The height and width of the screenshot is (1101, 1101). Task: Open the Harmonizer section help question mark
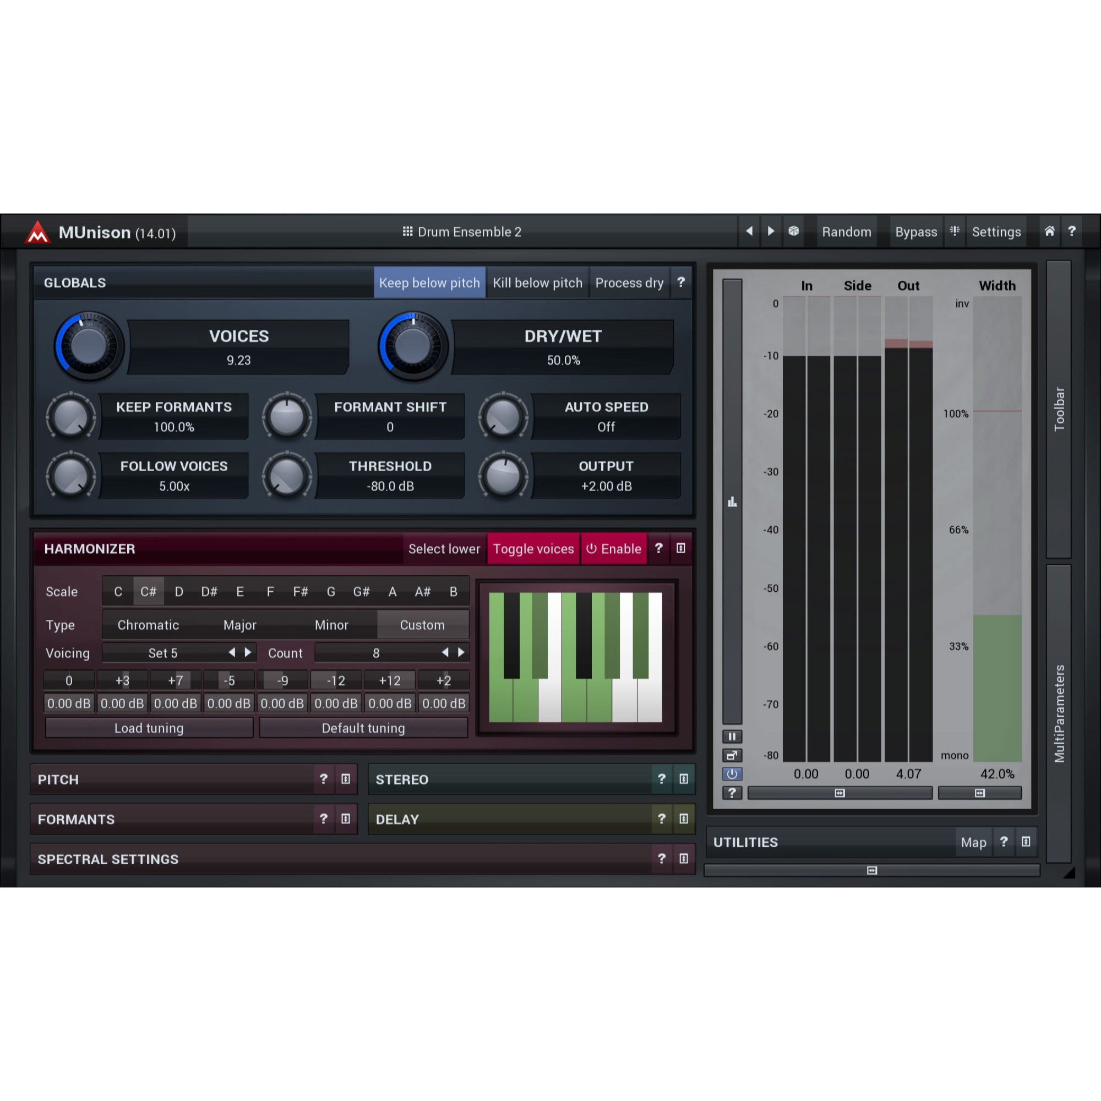tap(659, 548)
